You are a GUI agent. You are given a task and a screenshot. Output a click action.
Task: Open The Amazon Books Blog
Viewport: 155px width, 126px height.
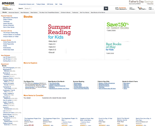[11, 33]
